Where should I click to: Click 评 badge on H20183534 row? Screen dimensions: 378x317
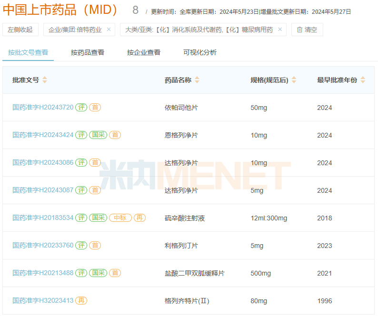click(x=81, y=218)
